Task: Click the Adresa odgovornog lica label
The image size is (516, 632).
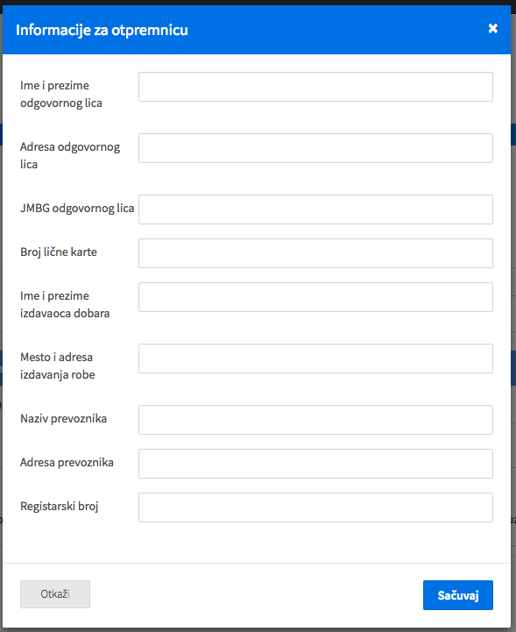Action: [x=70, y=155]
